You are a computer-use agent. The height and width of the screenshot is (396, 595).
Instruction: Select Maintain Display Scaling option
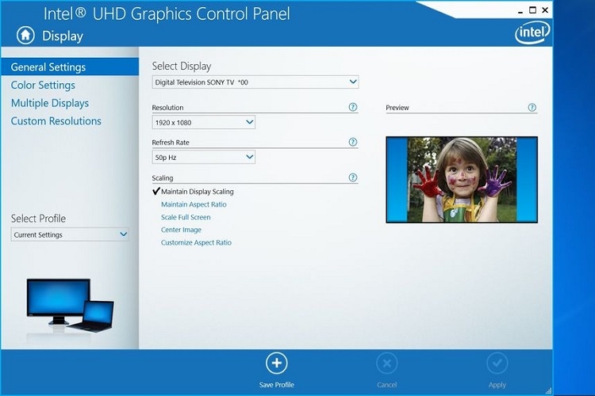pos(197,192)
